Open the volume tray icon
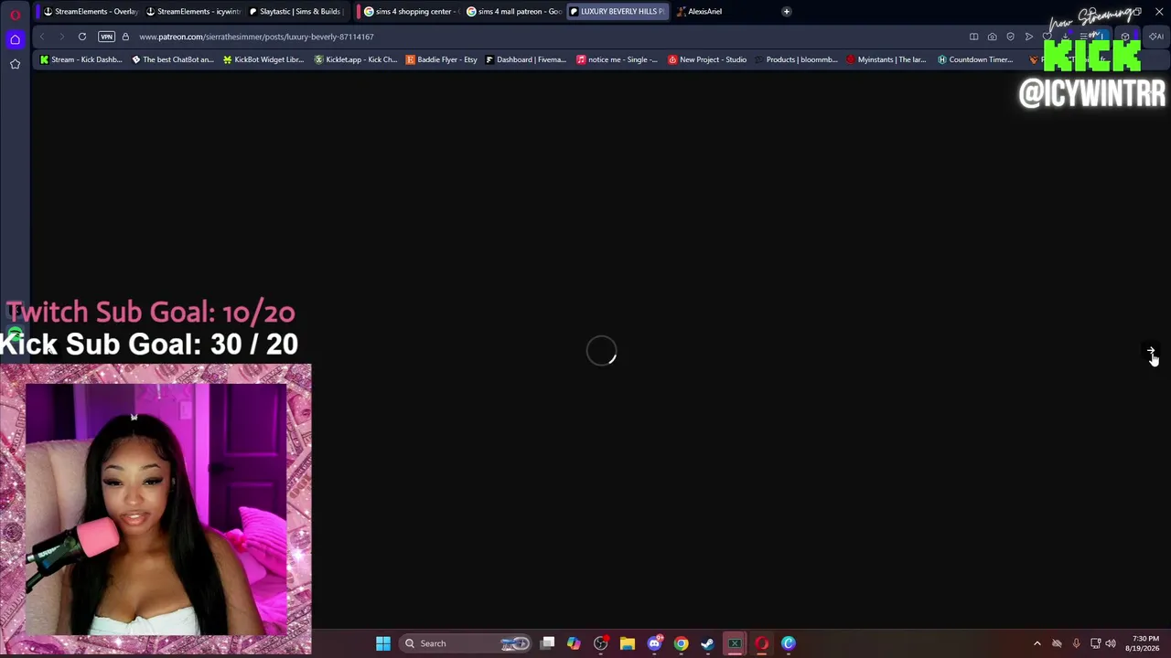The width and height of the screenshot is (1171, 658). [1111, 643]
